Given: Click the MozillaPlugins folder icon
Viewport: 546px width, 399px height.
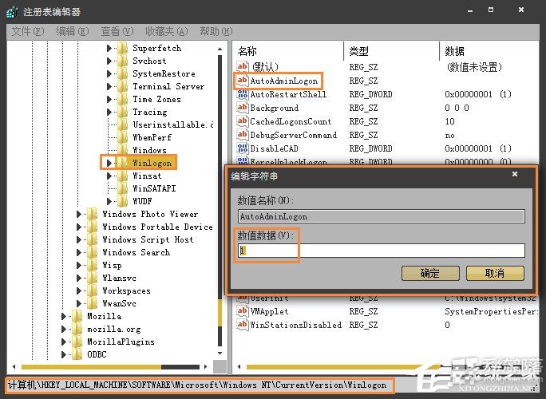Looking at the screenshot, I should pos(77,342).
